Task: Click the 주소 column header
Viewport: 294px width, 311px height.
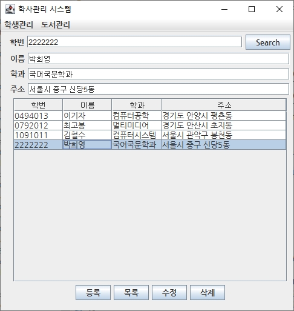Action: coord(224,105)
